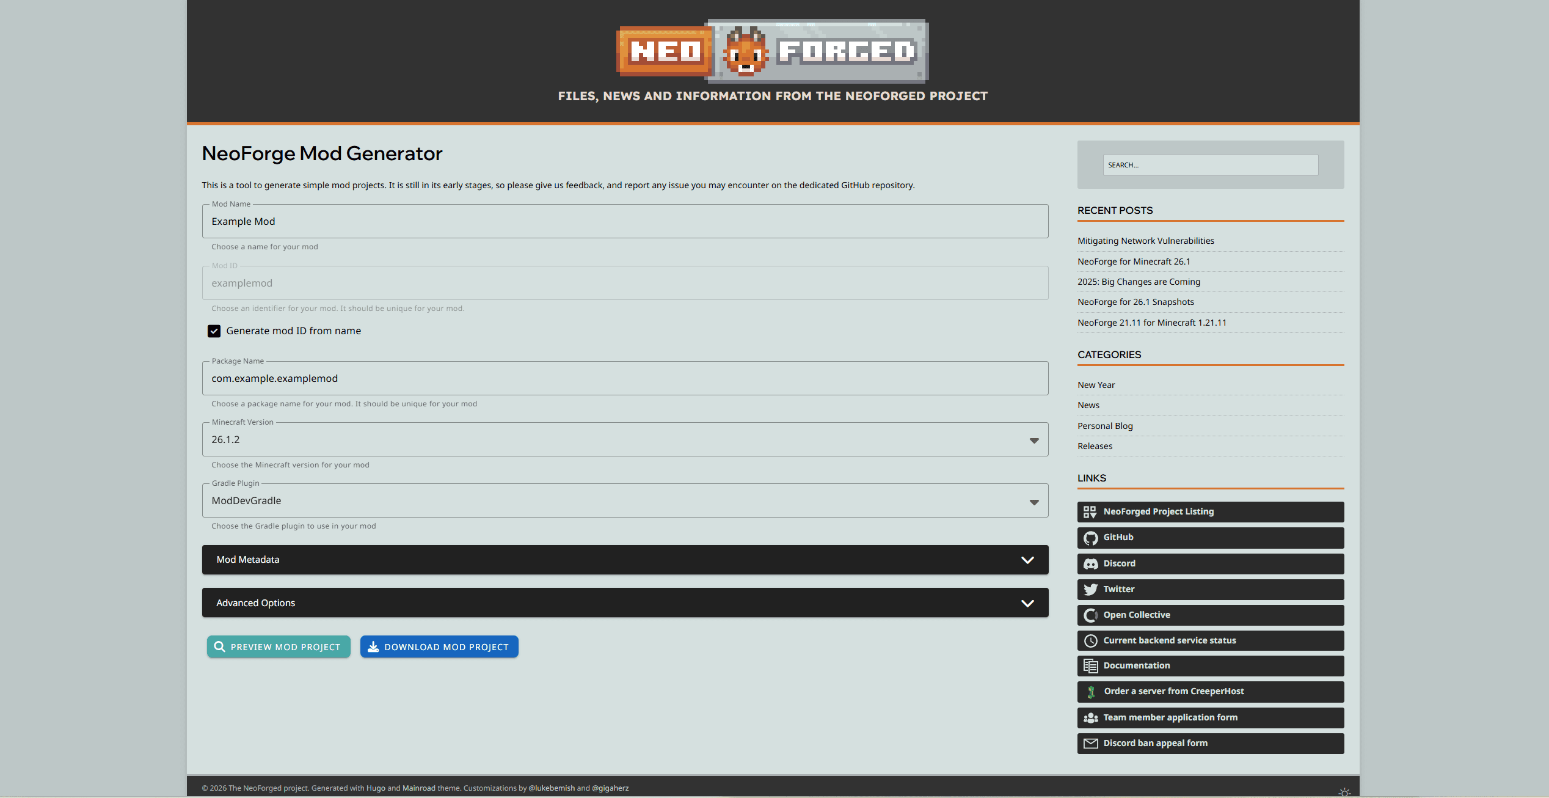Screen dimensions: 1549x798
Task: Click the Recent Posts heading
Action: (1115, 211)
